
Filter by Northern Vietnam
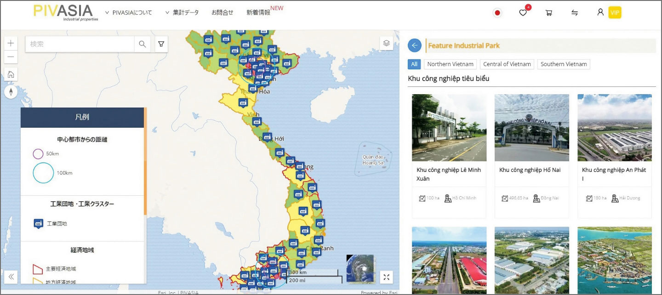450,64
